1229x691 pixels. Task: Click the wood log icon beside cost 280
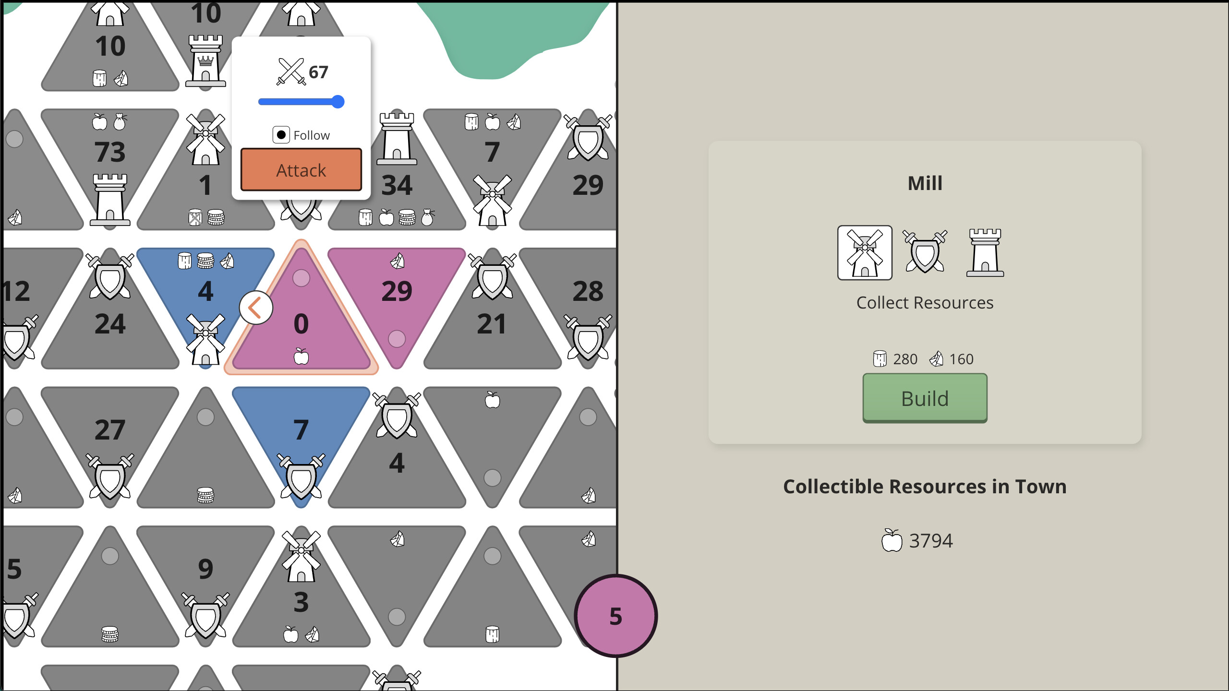pyautogui.click(x=880, y=358)
